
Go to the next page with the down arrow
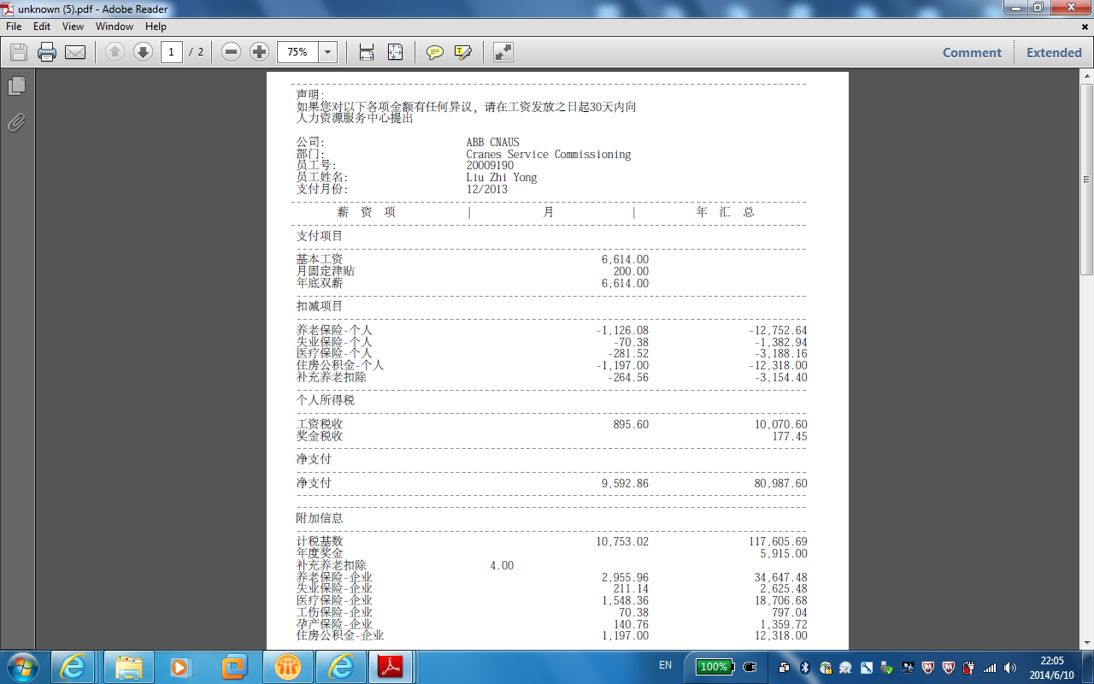coord(143,52)
